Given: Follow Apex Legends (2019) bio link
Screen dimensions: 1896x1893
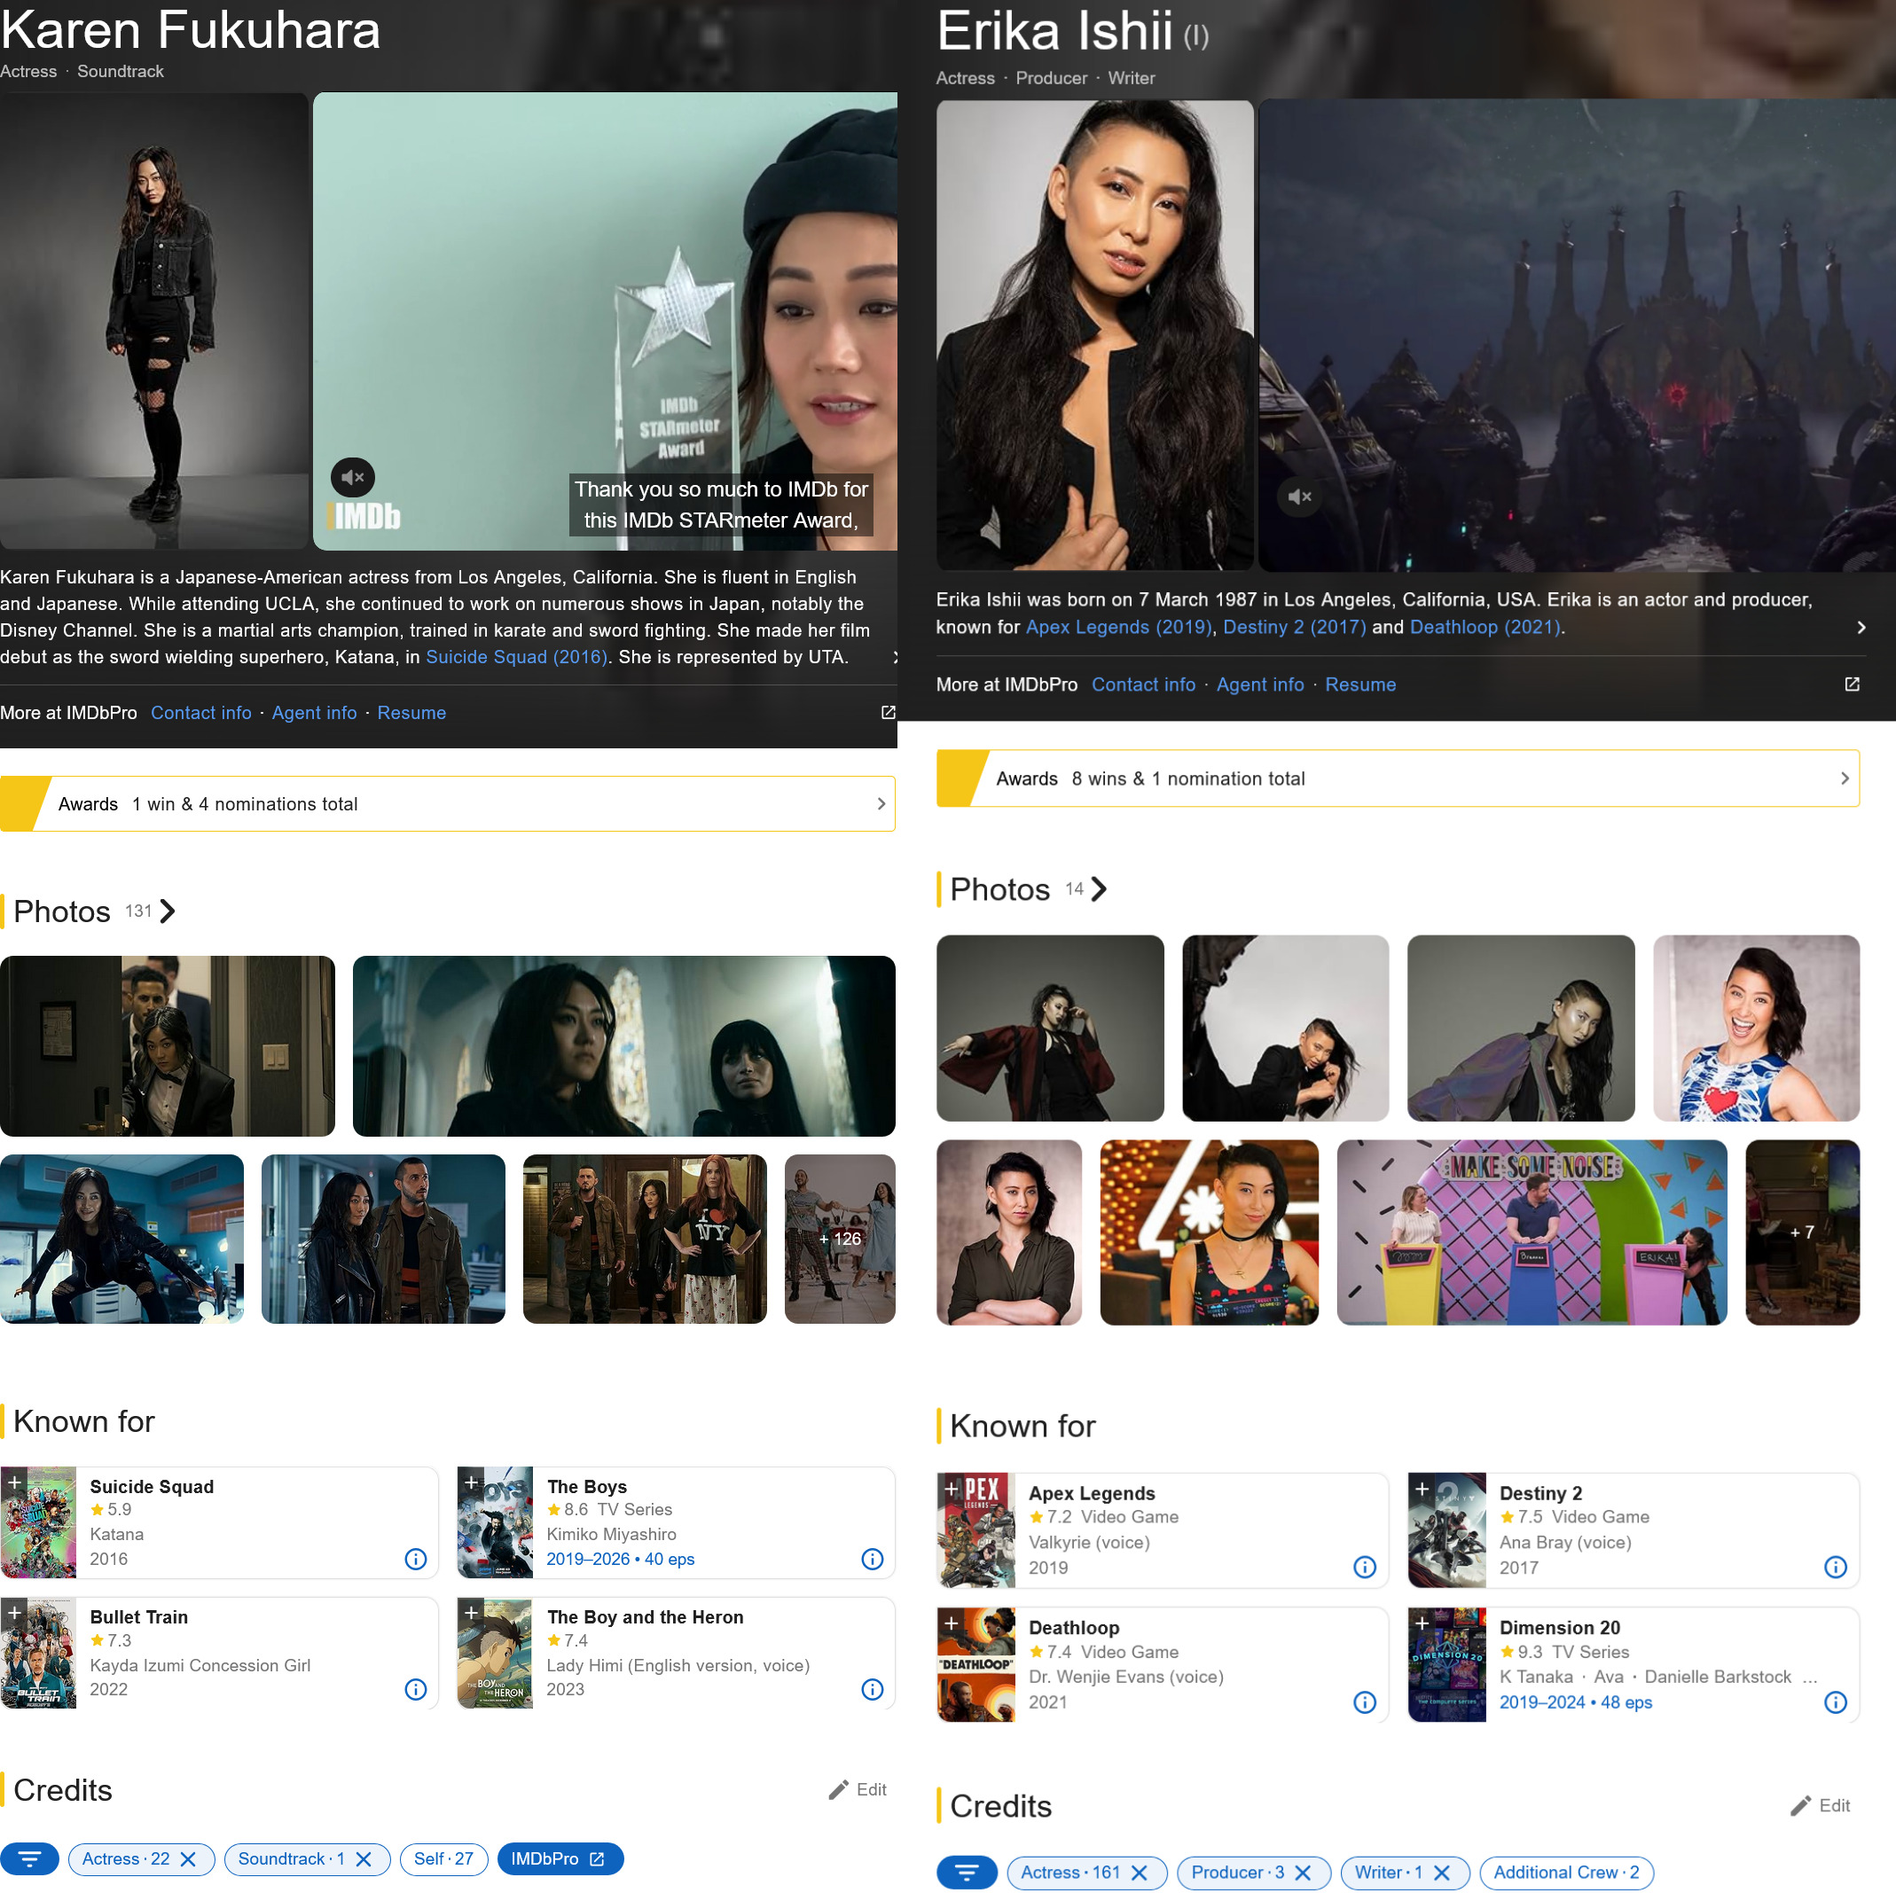Looking at the screenshot, I should (1119, 626).
